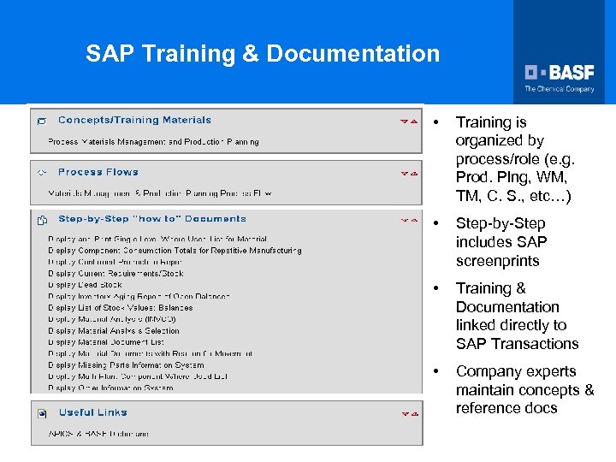Collapse Concepts/Training Materials with the down arrow
The height and width of the screenshot is (462, 616).
[x=404, y=121]
